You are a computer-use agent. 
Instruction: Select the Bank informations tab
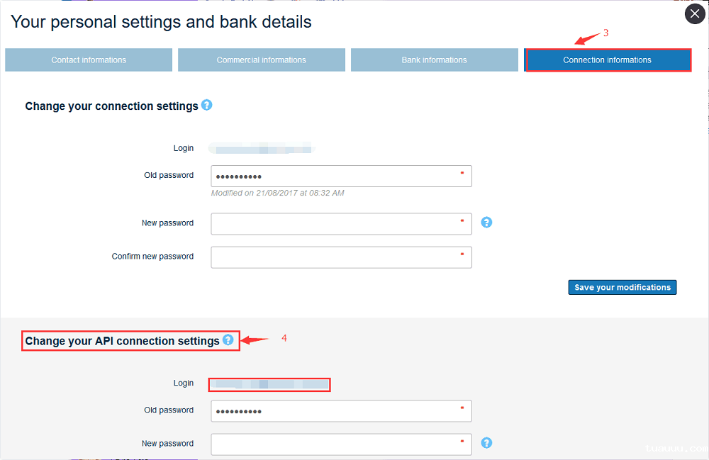(x=435, y=60)
